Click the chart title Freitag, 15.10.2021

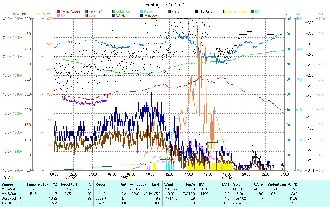click(x=165, y=5)
